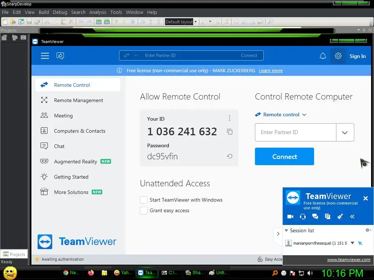The width and height of the screenshot is (374, 280).
Task: Open the Tools menu in SharpDevelop
Action: (116, 12)
